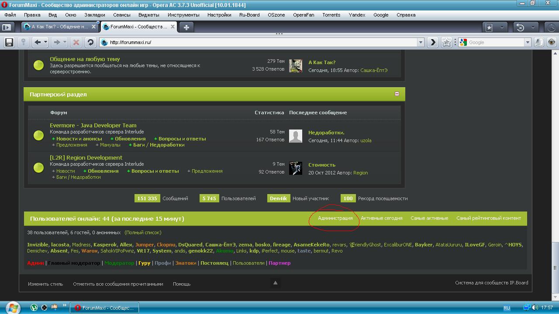Screen dimensions: 559x314
Task: Click the Google search input field
Action: tap(495, 42)
